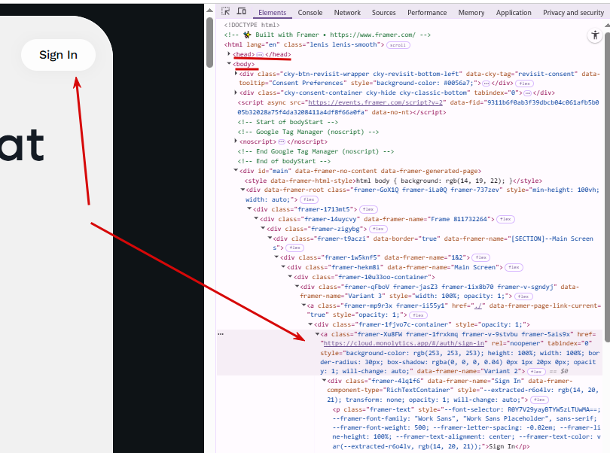The image size is (610, 453).
Task: Collapse the selected framer-XuBFW anchor
Action: (x=317, y=334)
